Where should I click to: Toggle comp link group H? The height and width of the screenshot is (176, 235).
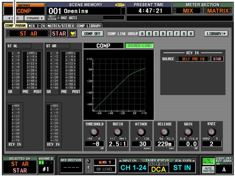point(191,34)
